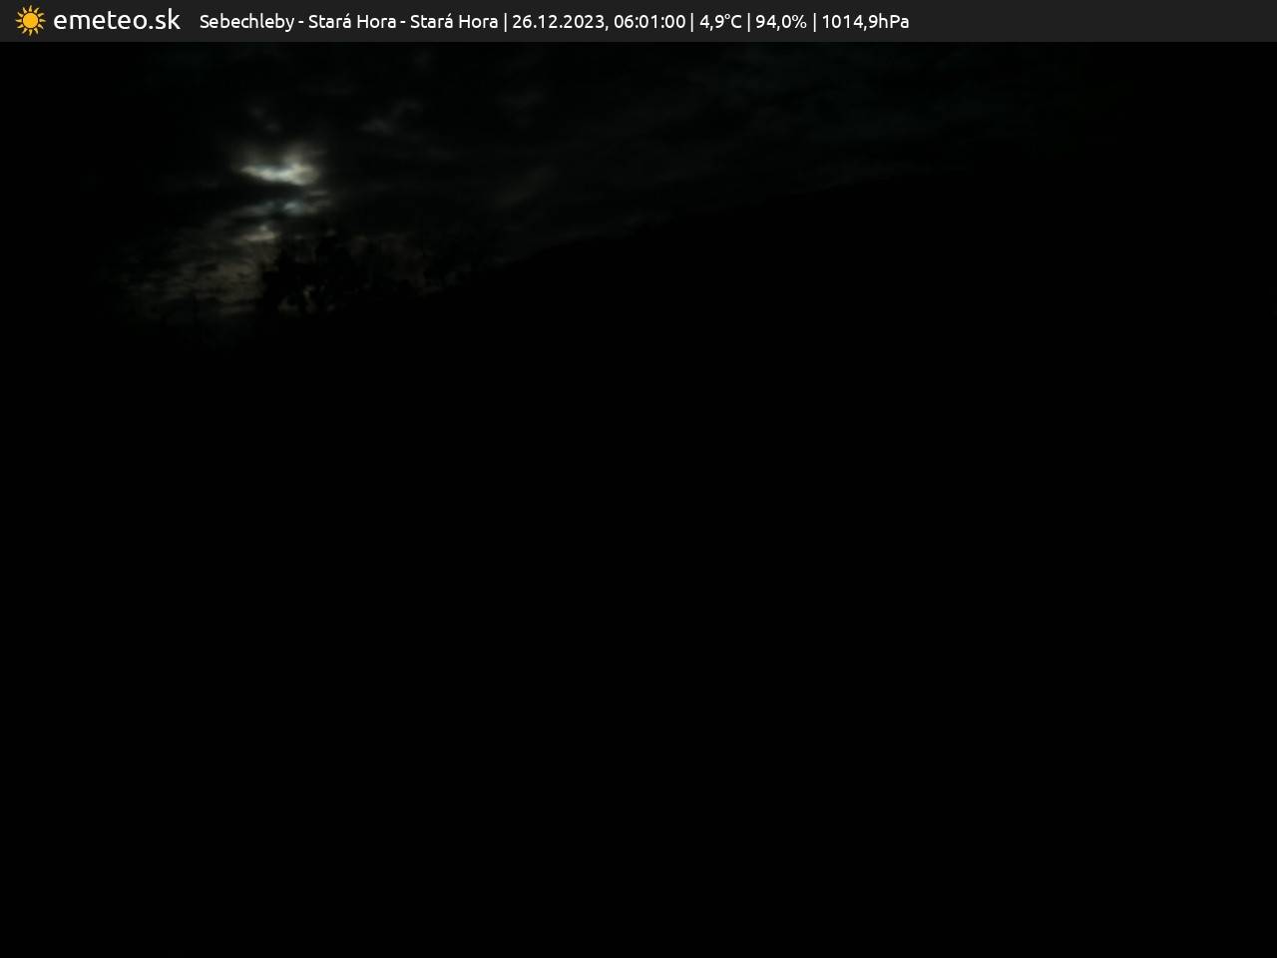Open the emeteo.sk brand name link
1277x958 pixels.
coord(117,20)
